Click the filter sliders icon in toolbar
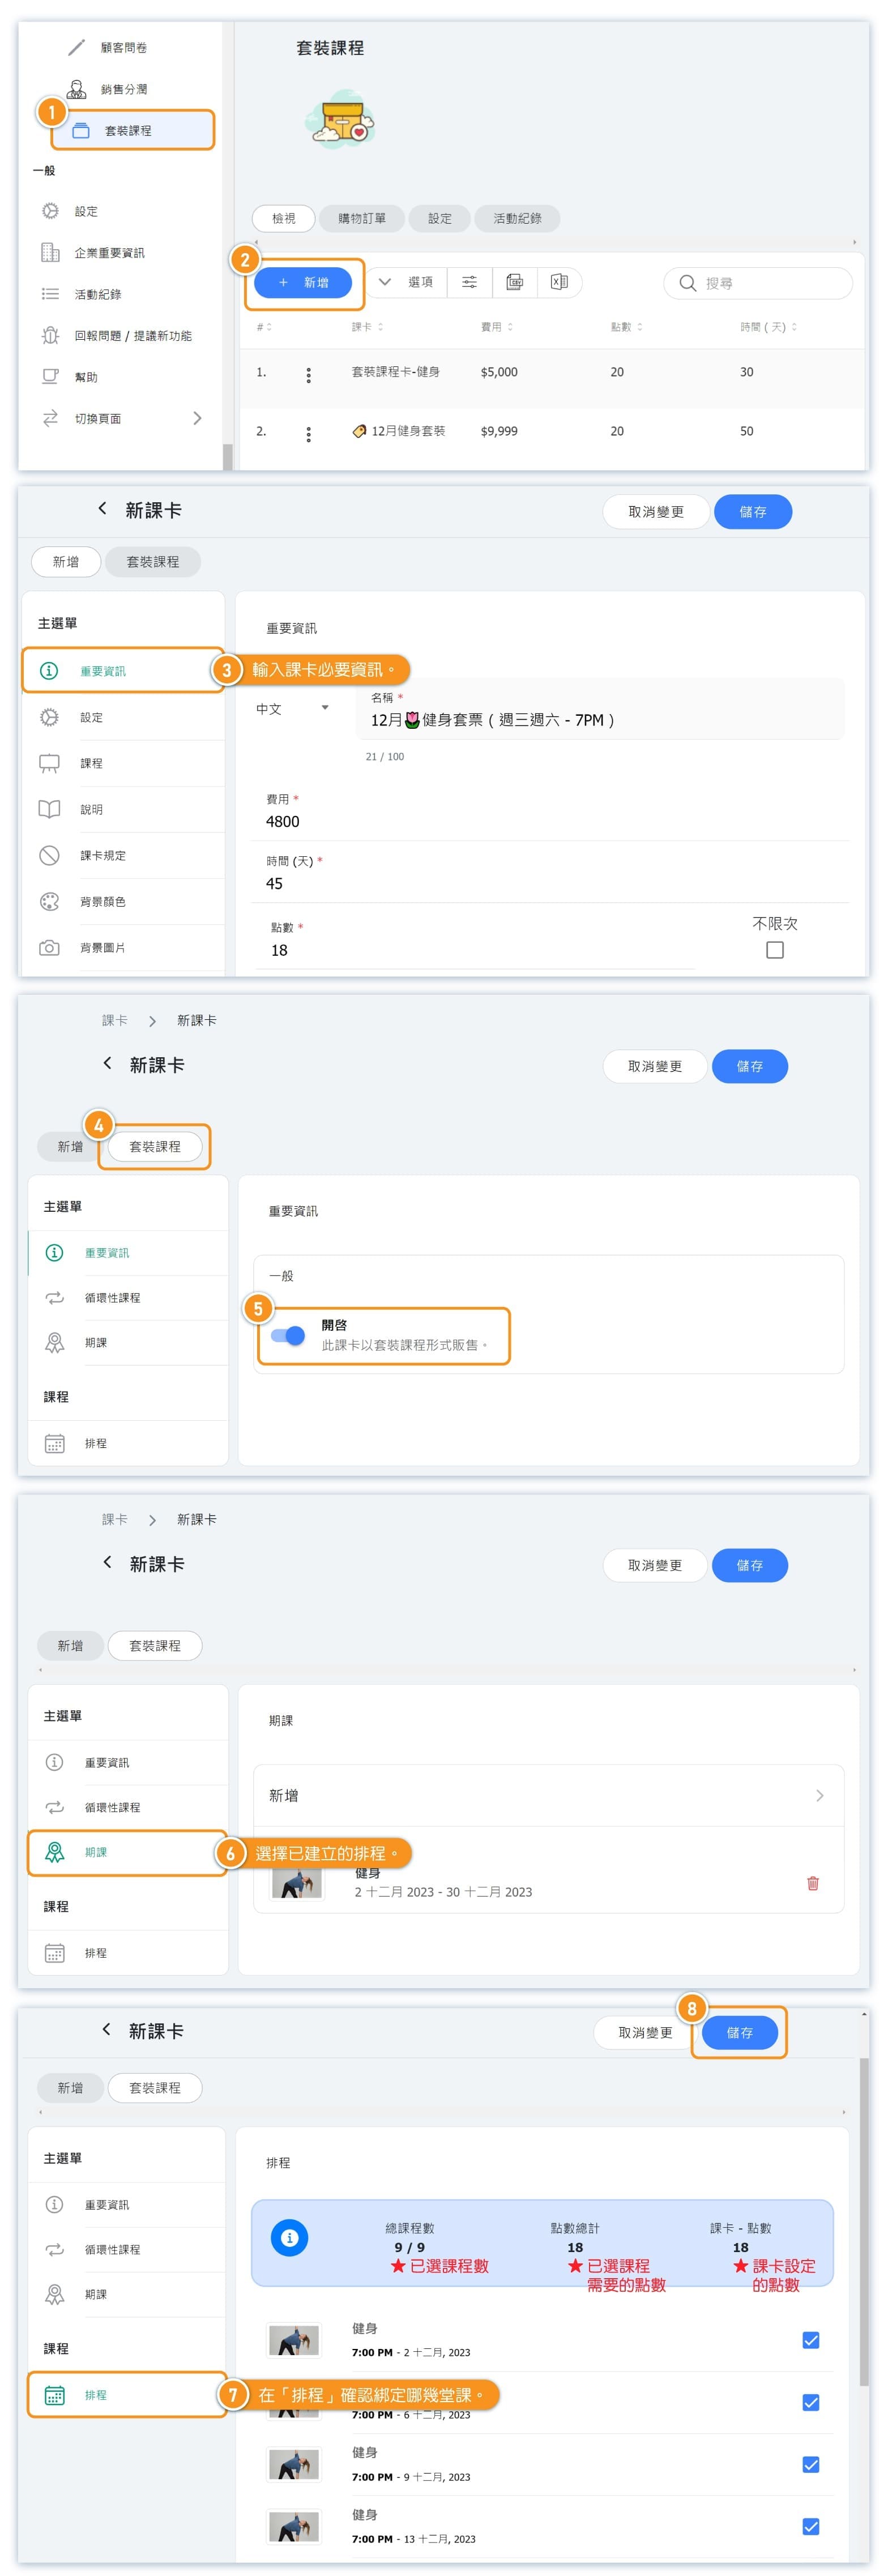This screenshot has width=888, height=2576. coord(469,283)
